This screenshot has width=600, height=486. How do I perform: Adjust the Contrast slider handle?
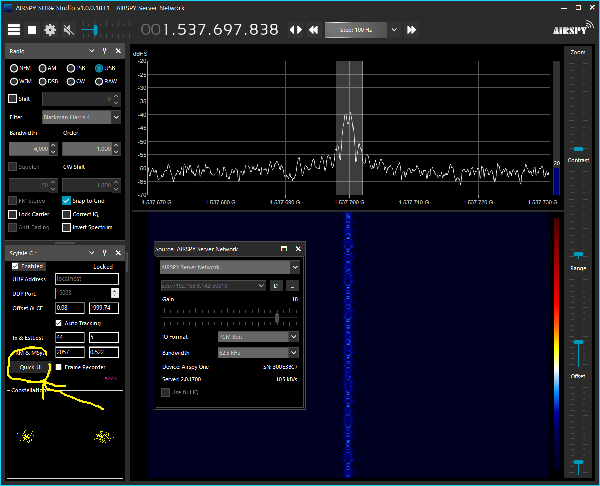(578, 254)
